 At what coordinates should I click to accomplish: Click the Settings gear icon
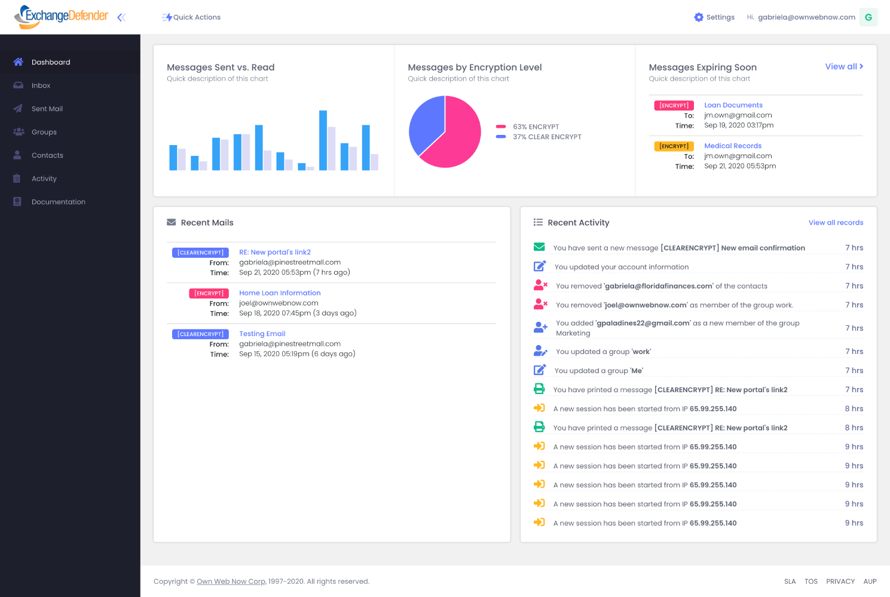coord(698,17)
